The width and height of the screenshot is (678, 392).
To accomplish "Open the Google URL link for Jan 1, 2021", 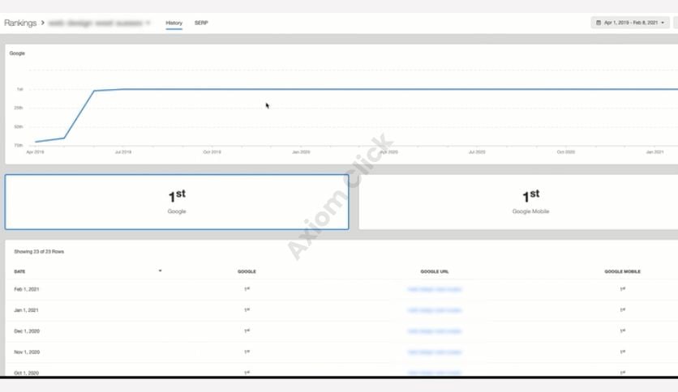I will pos(435,310).
